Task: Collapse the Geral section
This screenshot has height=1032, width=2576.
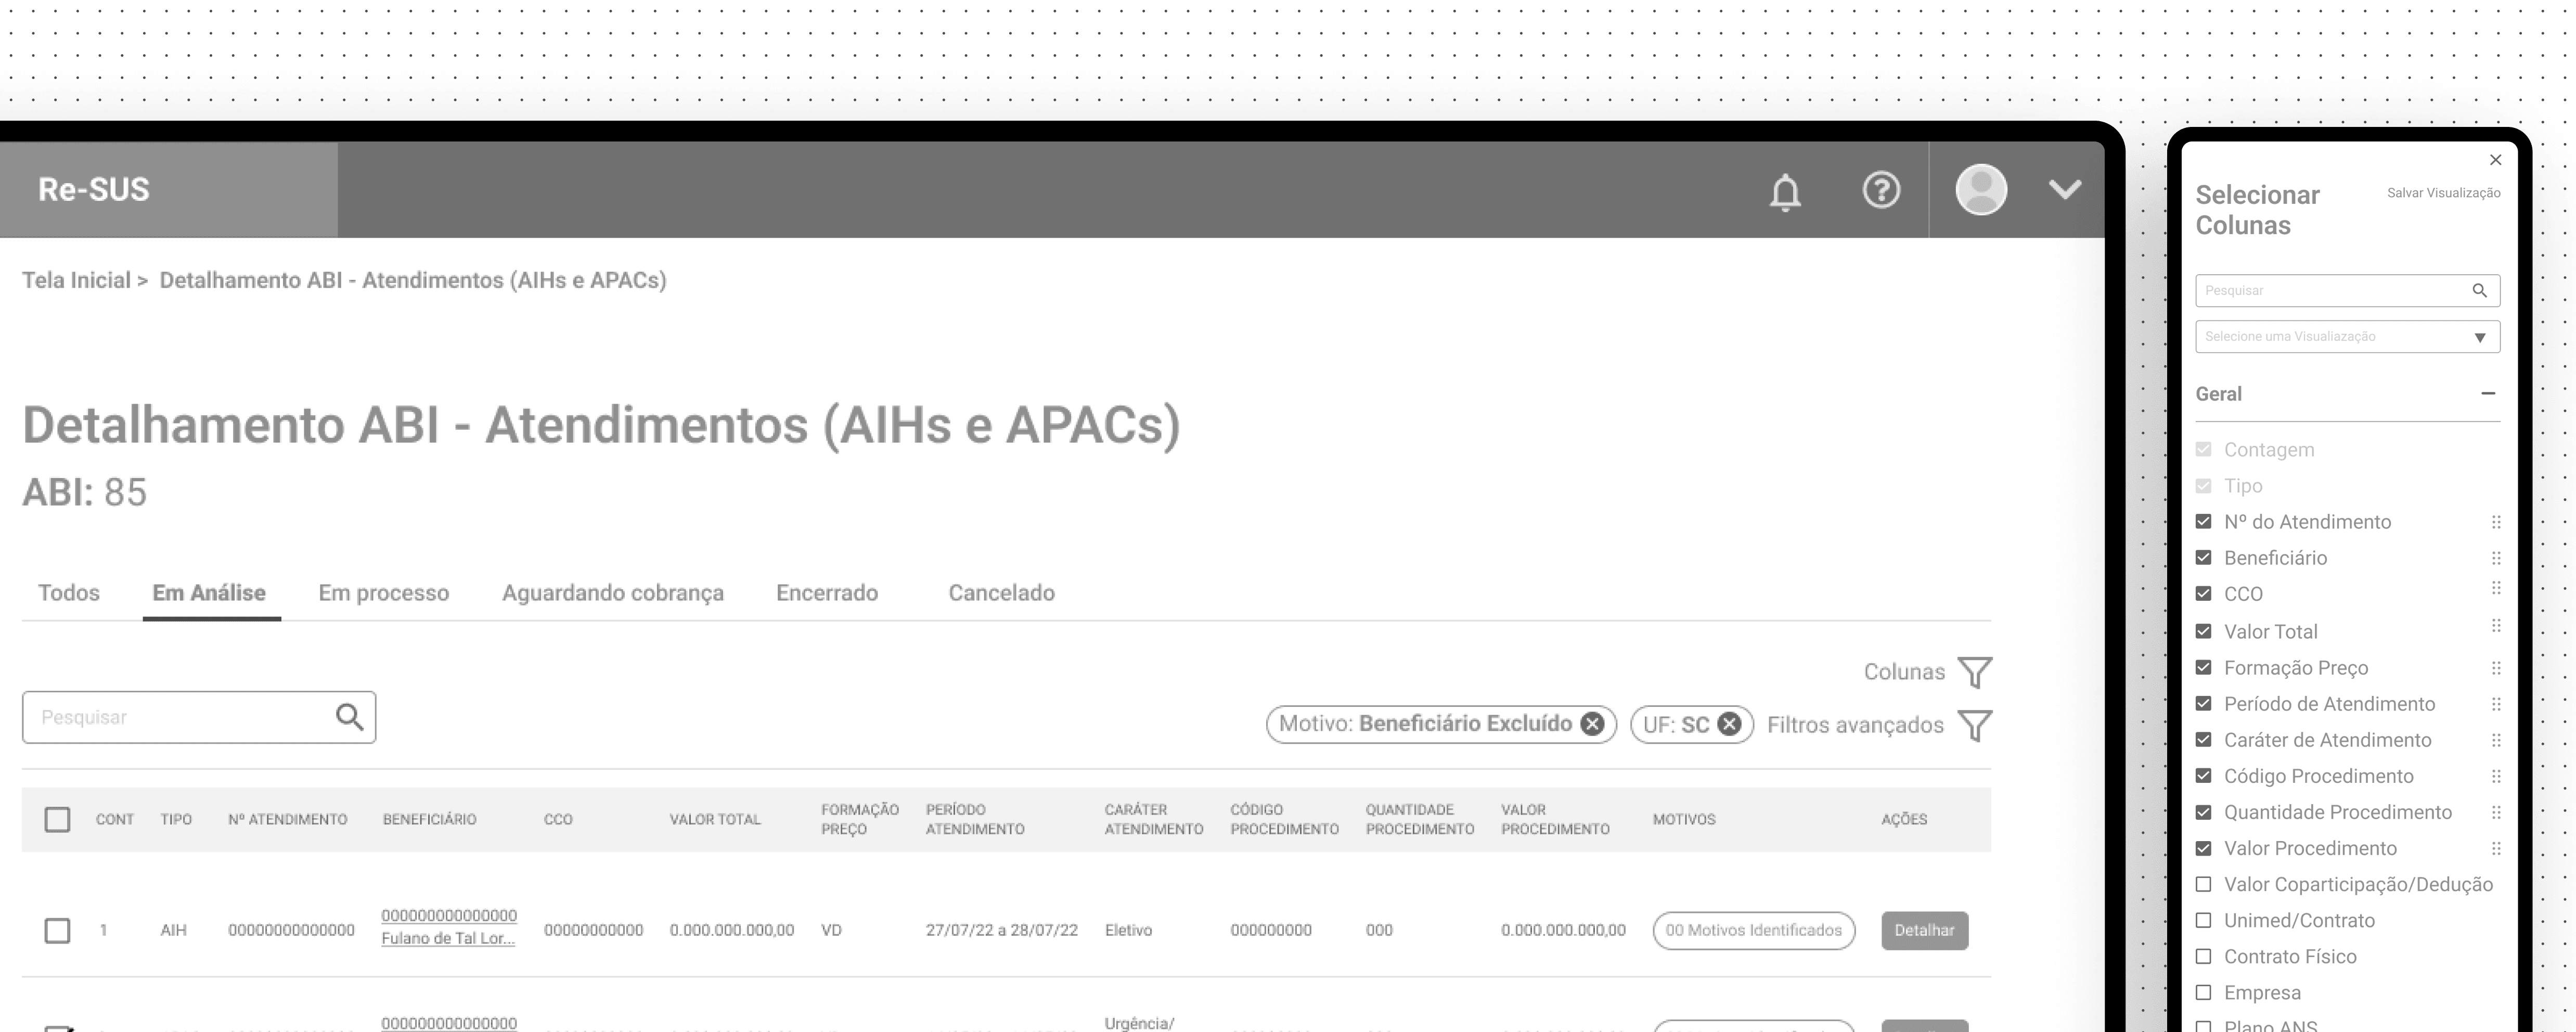Action: [2487, 394]
